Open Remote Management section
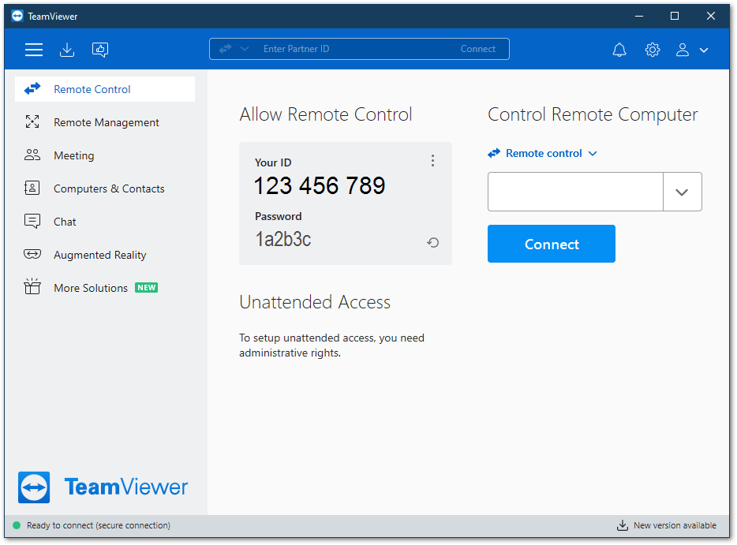Viewport: 737px width, 545px height. [105, 122]
